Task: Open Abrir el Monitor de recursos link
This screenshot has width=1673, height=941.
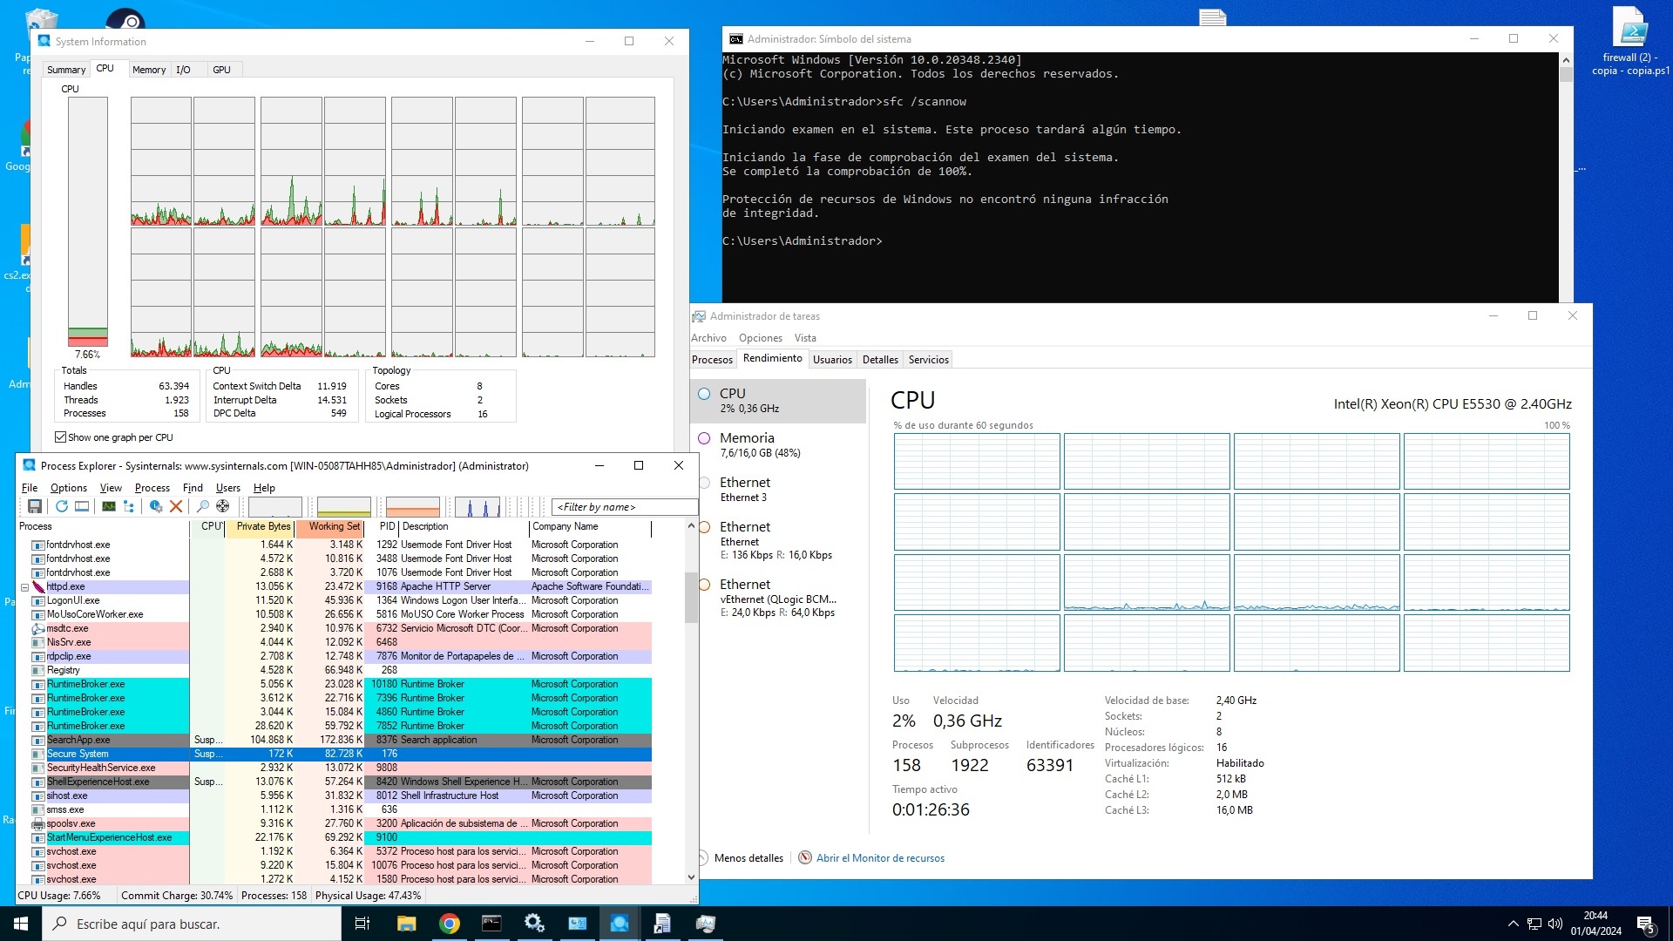Action: click(x=880, y=858)
